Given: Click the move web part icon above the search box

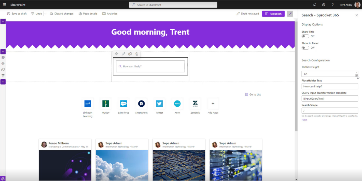Looking at the screenshot, I should pos(116,54).
